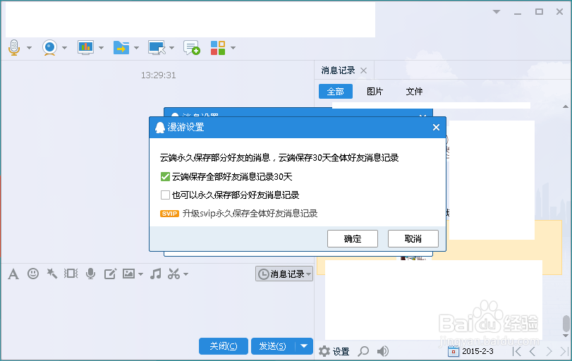Take a screenshot with scissors icon
The height and width of the screenshot is (361, 572).
(174, 274)
